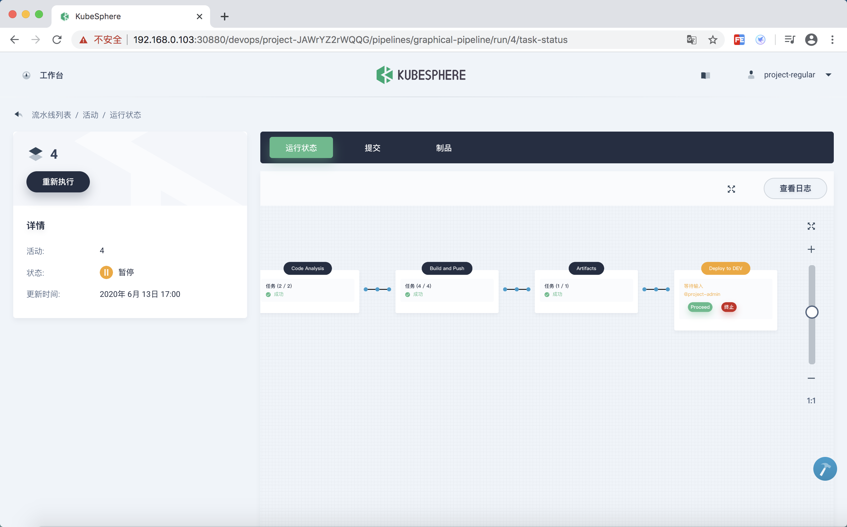Click the Proceed button in Deploy to DEV
The image size is (847, 527).
click(700, 307)
